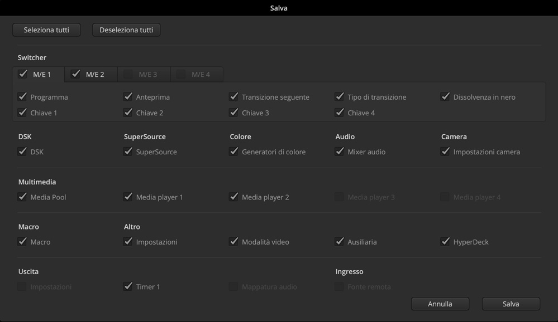Screen dimensions: 558x322
Task: Uncheck the Programma checkbox
Action: tap(22, 96)
